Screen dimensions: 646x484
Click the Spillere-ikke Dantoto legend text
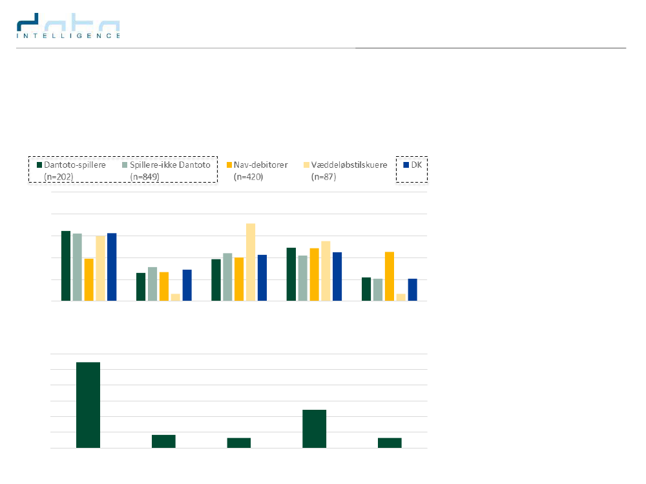[x=170, y=165]
